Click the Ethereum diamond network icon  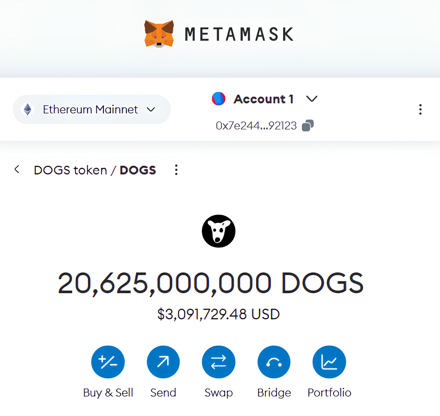28,109
